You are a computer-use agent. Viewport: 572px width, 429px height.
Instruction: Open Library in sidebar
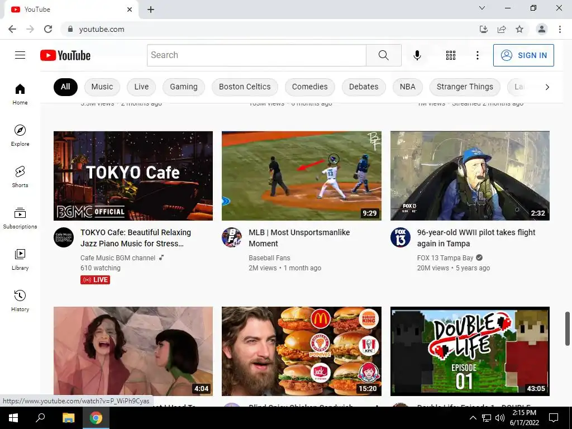(20, 259)
